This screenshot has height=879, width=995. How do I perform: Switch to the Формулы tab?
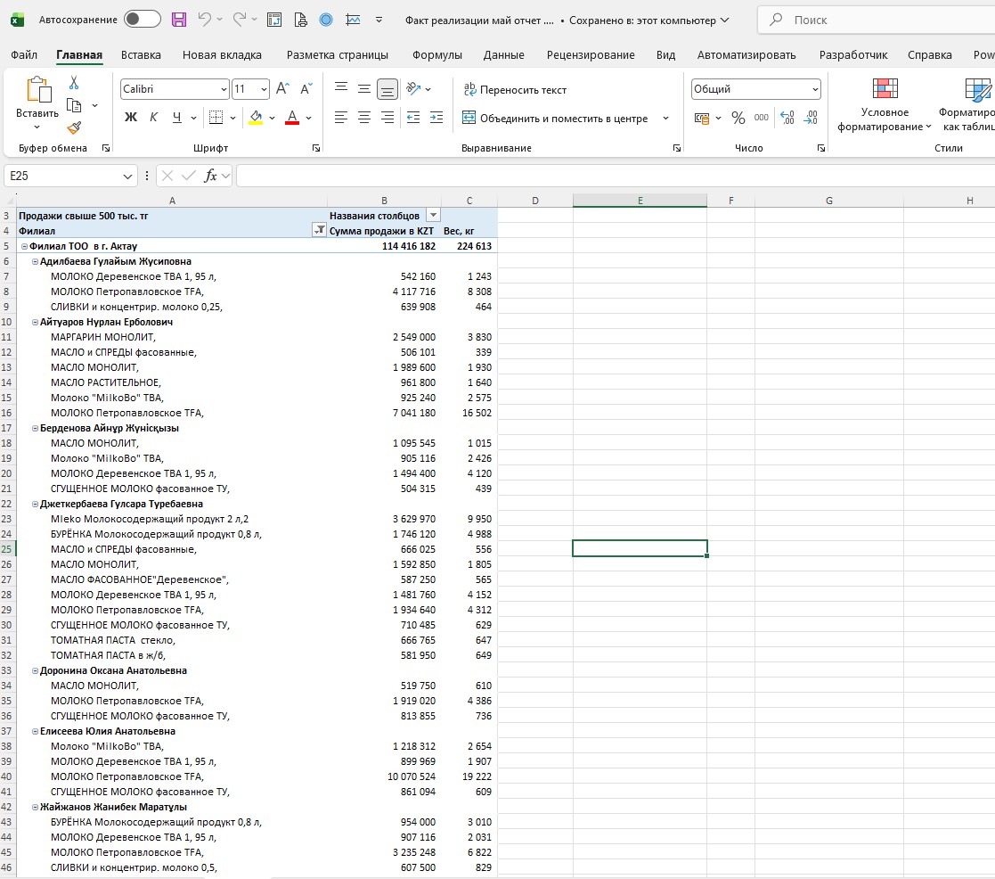pyautogui.click(x=437, y=54)
